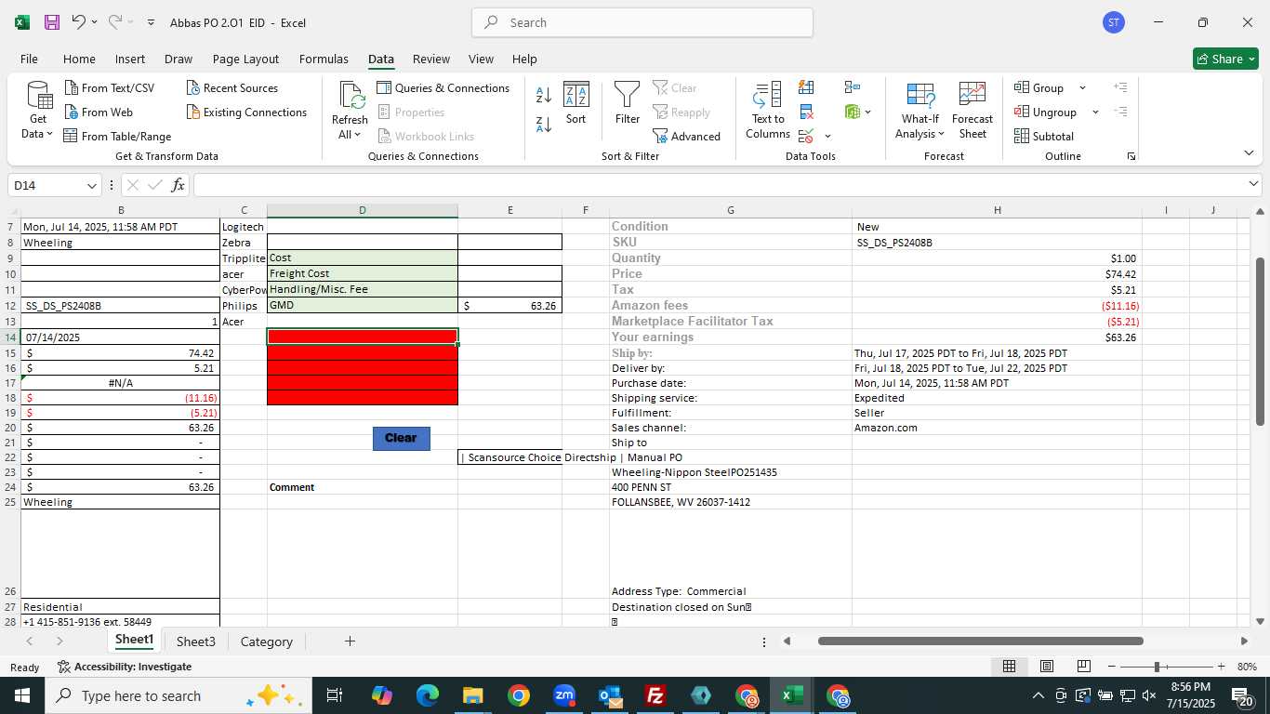The image size is (1270, 714).
Task: Sort Z to A descending
Action: tap(544, 124)
